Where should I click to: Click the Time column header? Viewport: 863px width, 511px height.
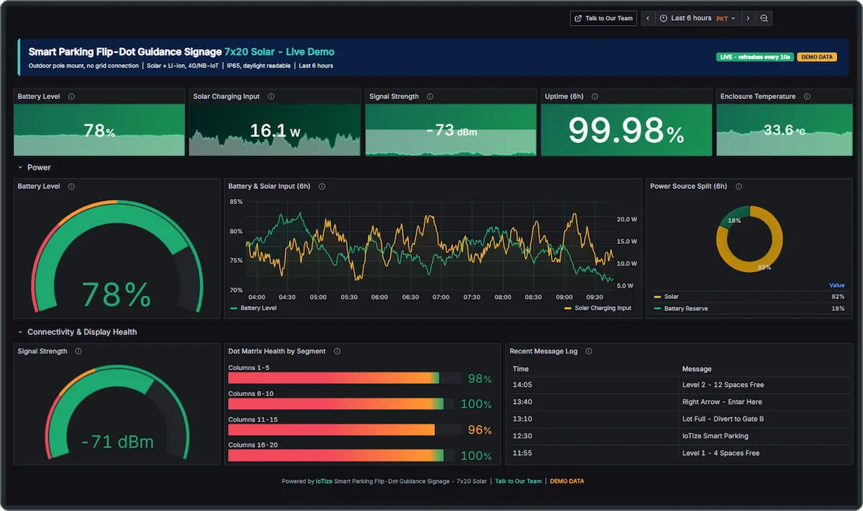(521, 369)
